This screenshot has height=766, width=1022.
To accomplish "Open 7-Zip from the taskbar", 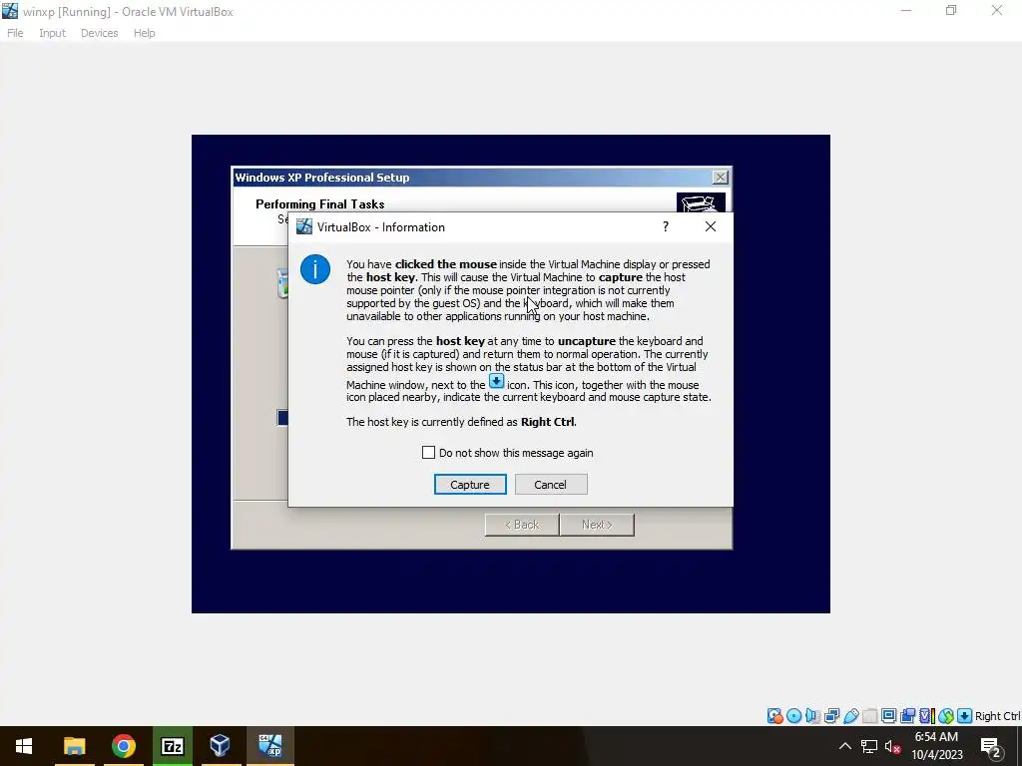I will tap(172, 746).
